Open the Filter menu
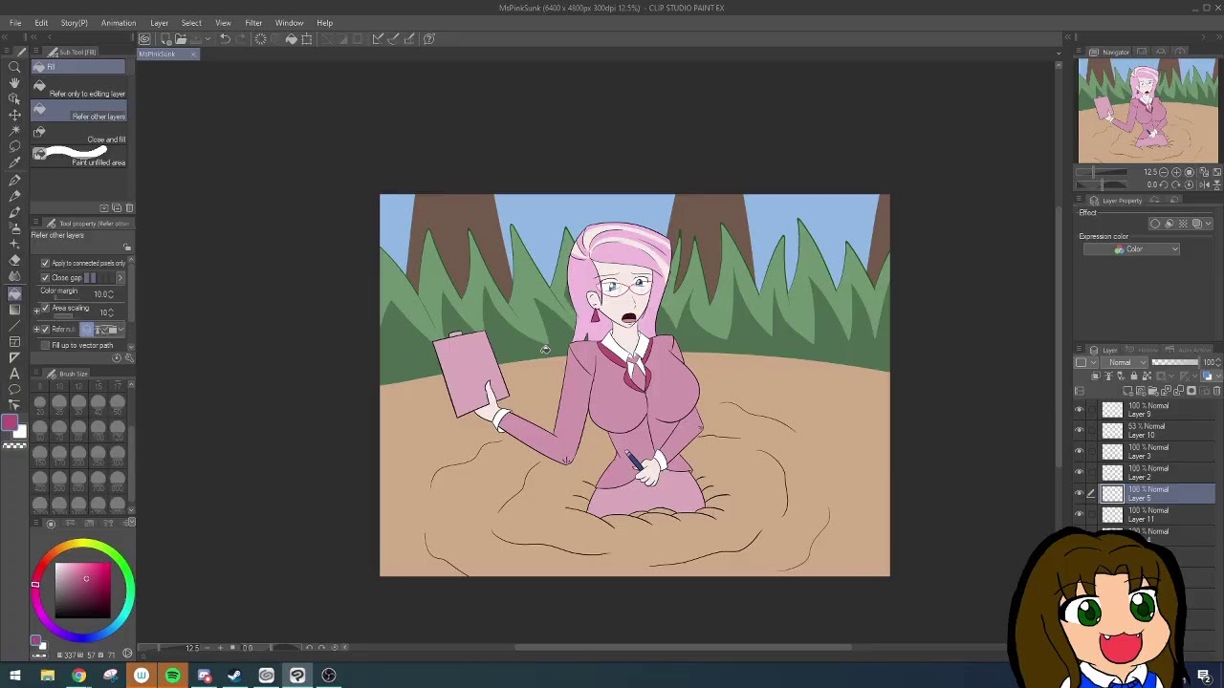The height and width of the screenshot is (688, 1224). coord(253,23)
